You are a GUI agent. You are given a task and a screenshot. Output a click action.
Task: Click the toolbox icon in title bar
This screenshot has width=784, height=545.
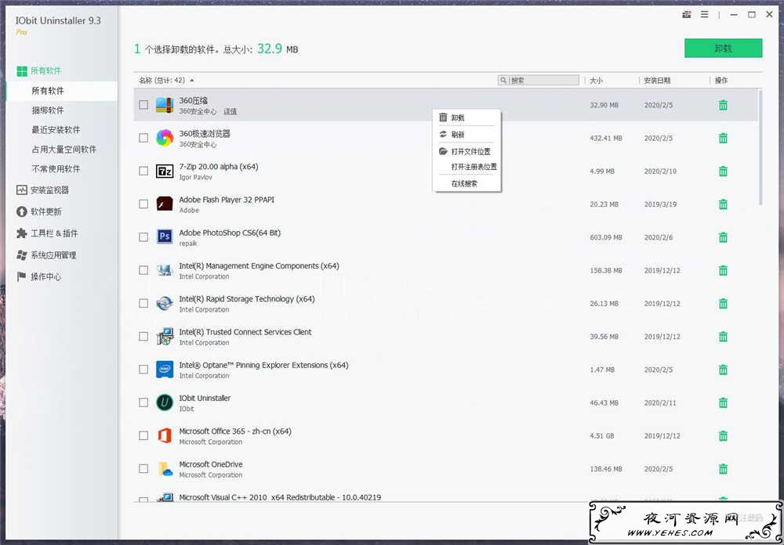coord(687,15)
